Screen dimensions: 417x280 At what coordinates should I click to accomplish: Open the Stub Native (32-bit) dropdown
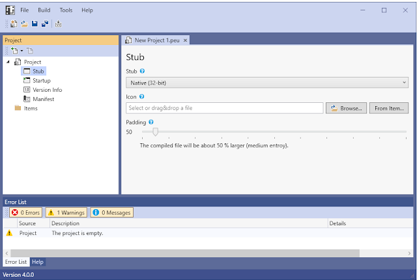click(x=266, y=82)
